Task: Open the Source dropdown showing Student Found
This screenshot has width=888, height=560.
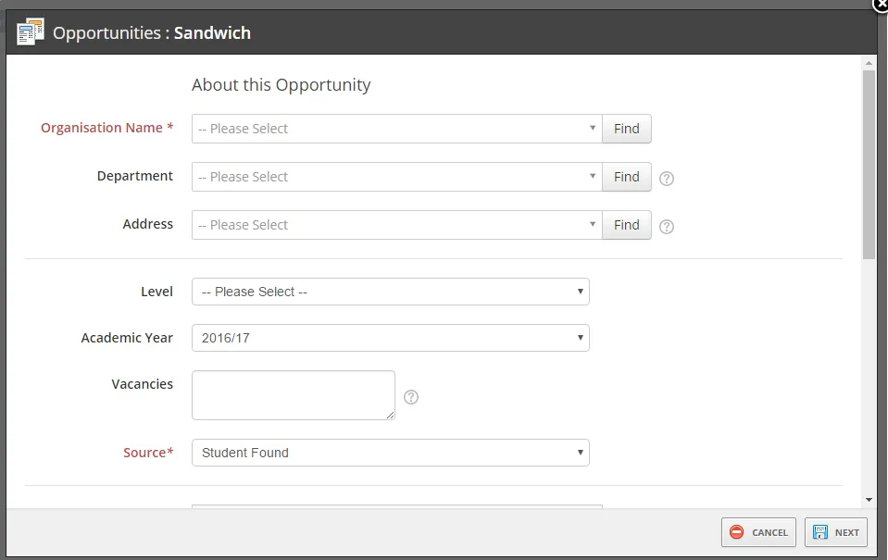Action: point(390,453)
